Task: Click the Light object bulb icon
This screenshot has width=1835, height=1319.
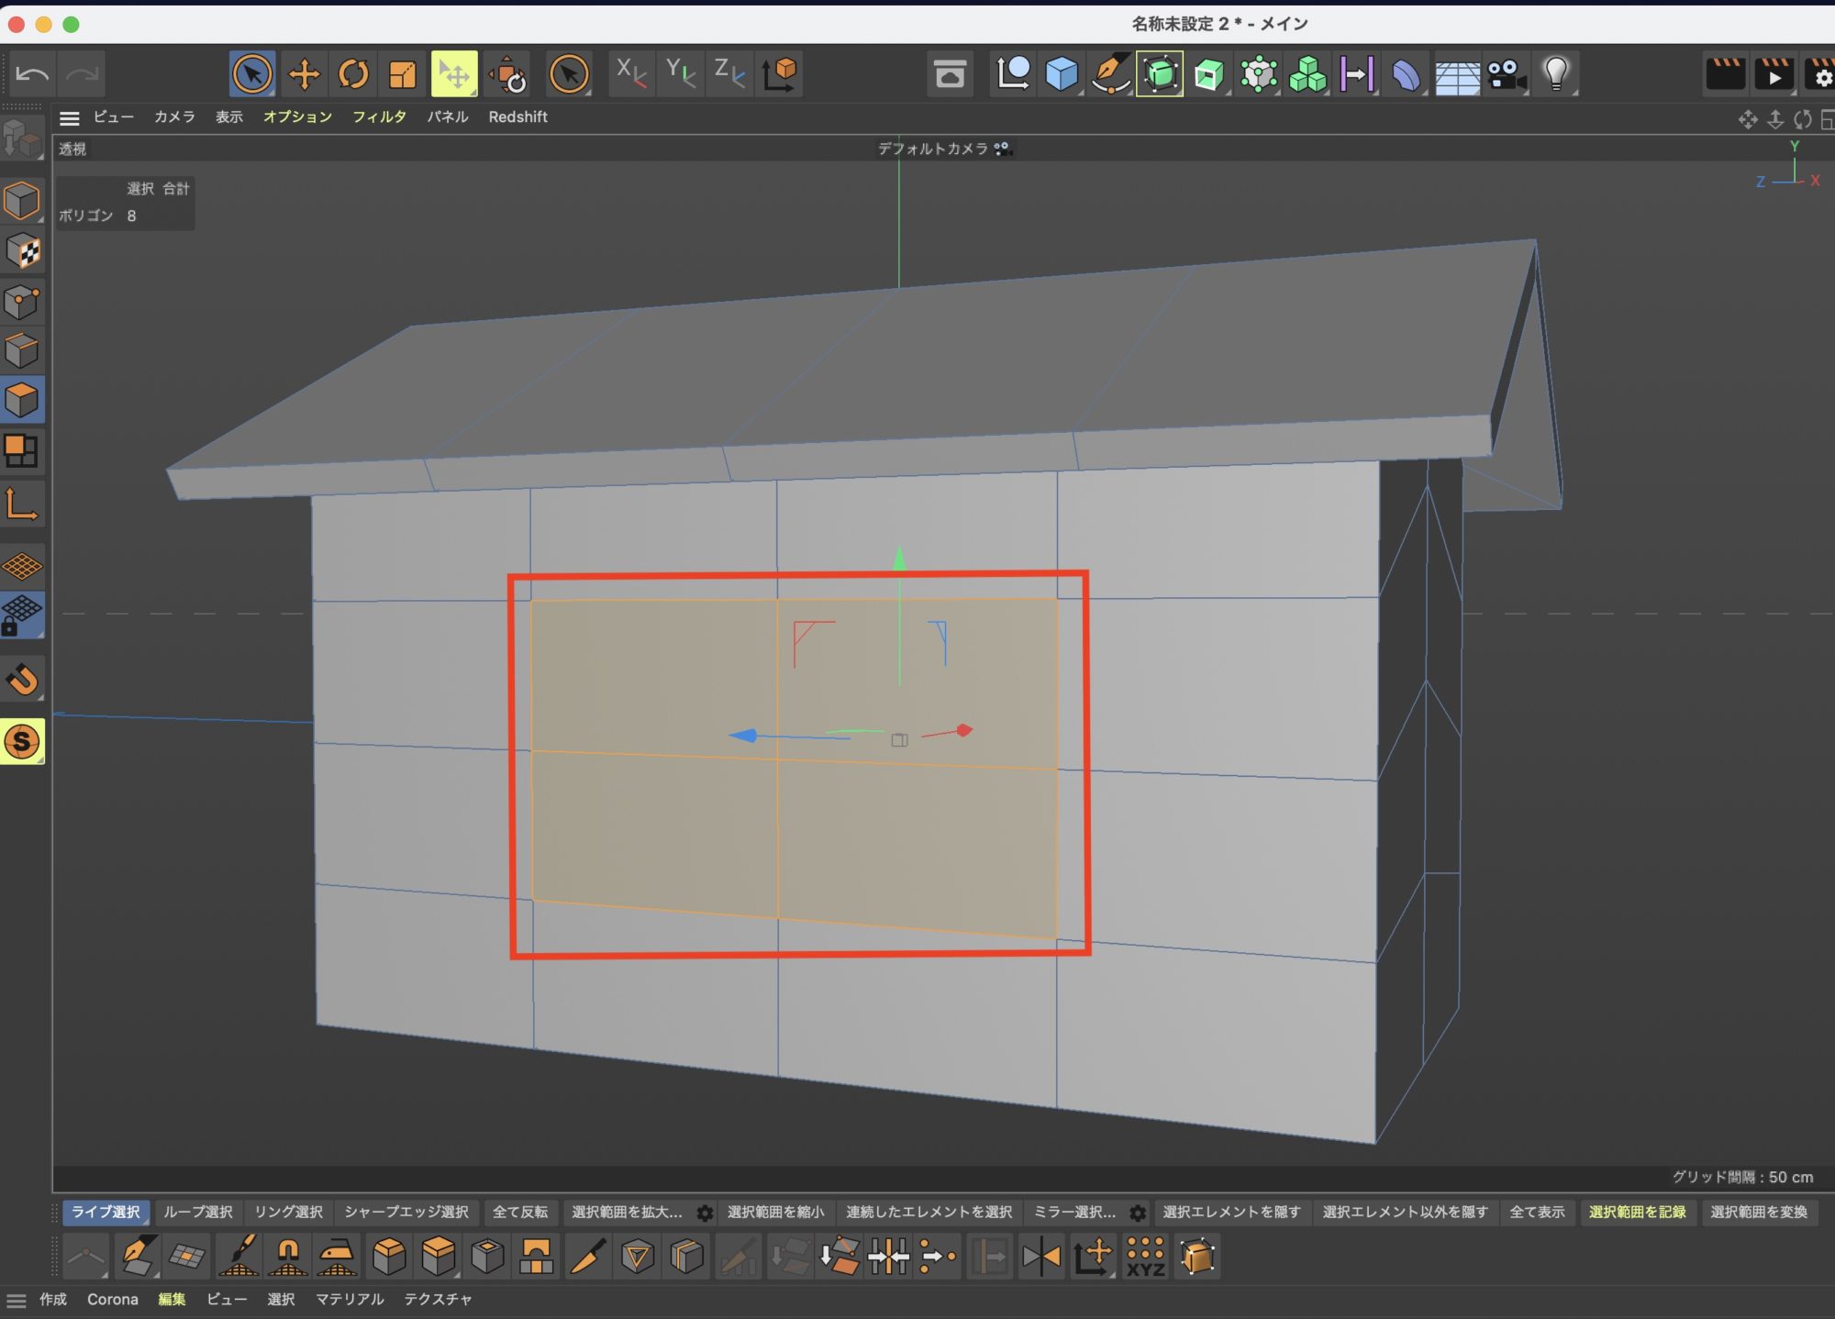Action: [1555, 74]
